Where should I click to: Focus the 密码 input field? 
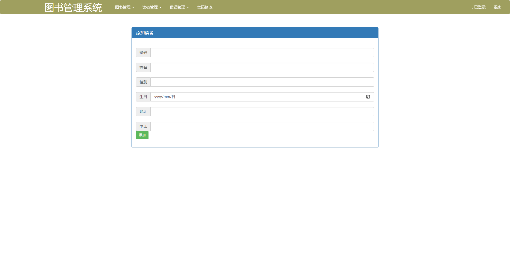coord(262,53)
